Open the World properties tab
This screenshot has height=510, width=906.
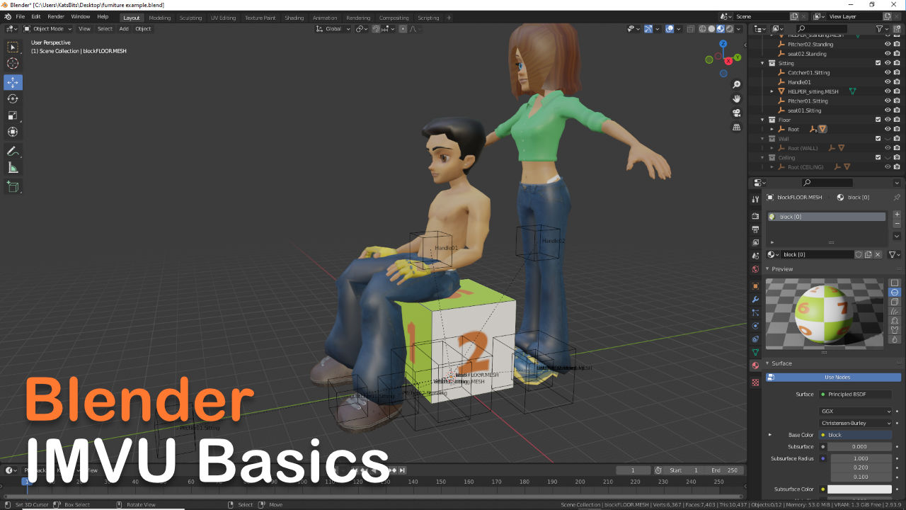755,269
